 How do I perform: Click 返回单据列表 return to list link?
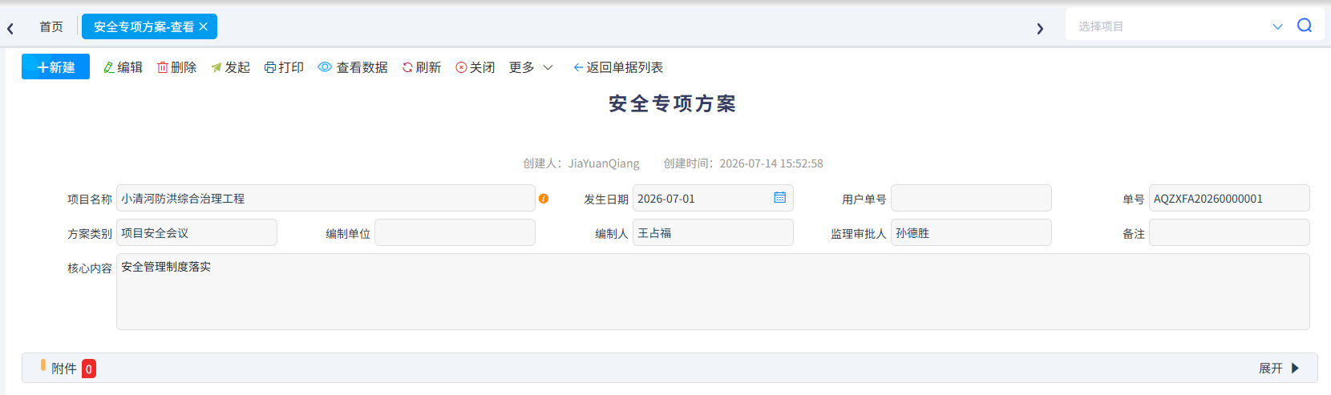618,67
